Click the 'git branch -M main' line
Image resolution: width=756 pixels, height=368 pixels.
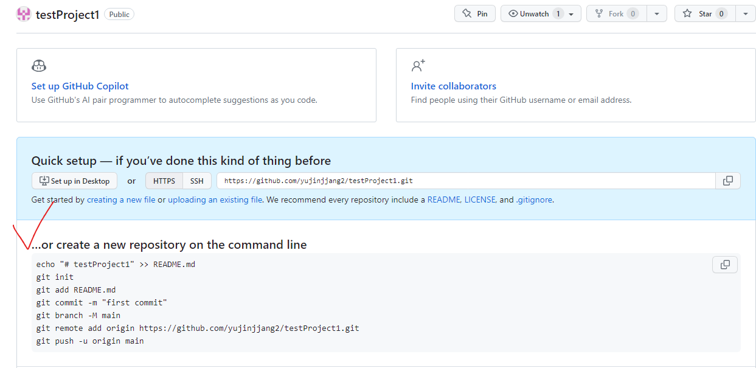(x=78, y=315)
